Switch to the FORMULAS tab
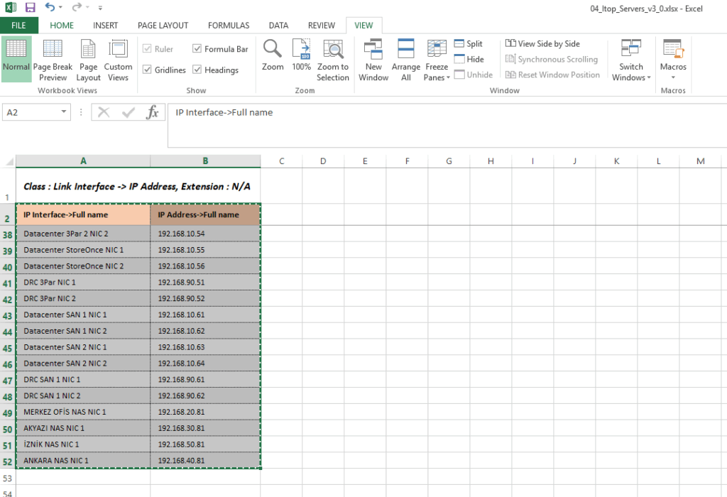727x497 pixels. pos(229,26)
